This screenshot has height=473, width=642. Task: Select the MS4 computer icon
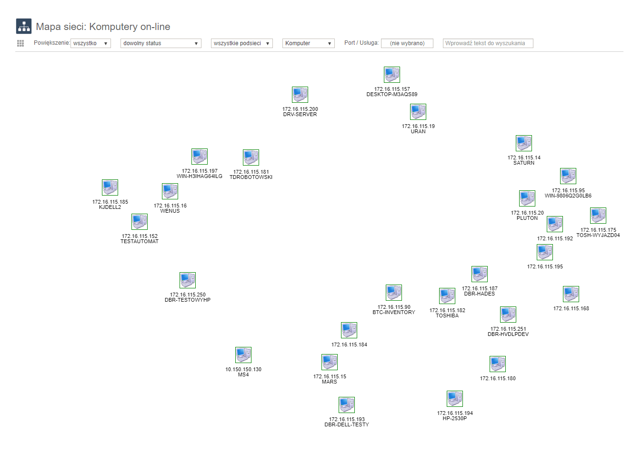(x=243, y=355)
